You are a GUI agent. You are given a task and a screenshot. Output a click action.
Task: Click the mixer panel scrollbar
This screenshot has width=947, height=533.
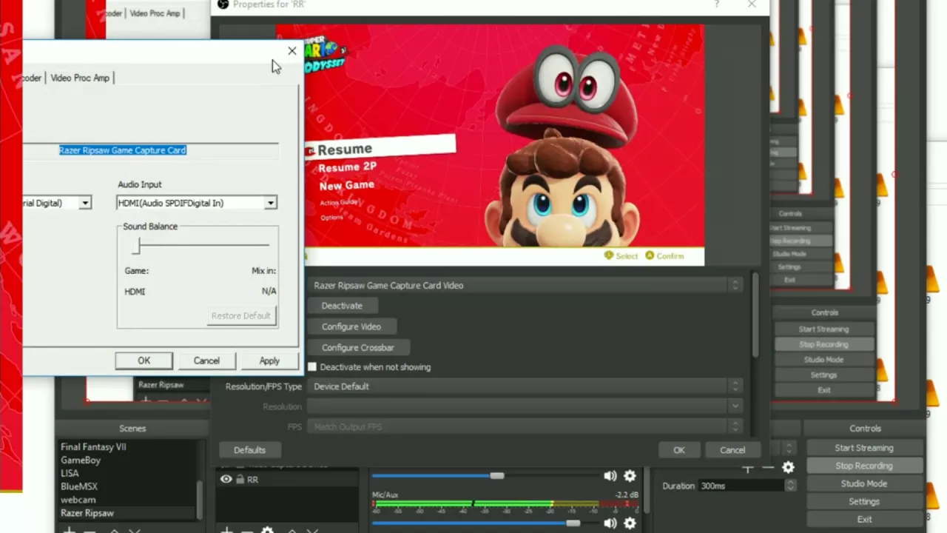tap(647, 491)
